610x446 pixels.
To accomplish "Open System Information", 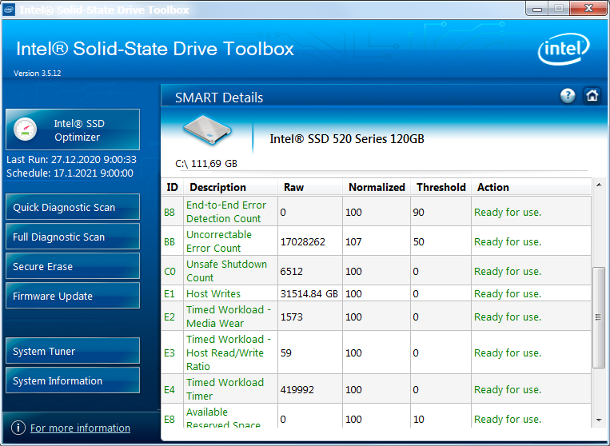I will pyautogui.click(x=72, y=380).
